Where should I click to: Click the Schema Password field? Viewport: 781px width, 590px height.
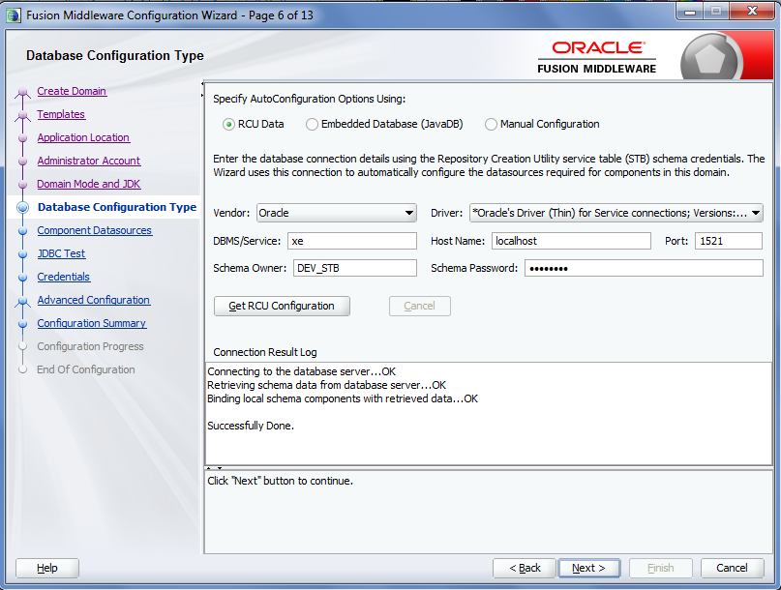[644, 268]
